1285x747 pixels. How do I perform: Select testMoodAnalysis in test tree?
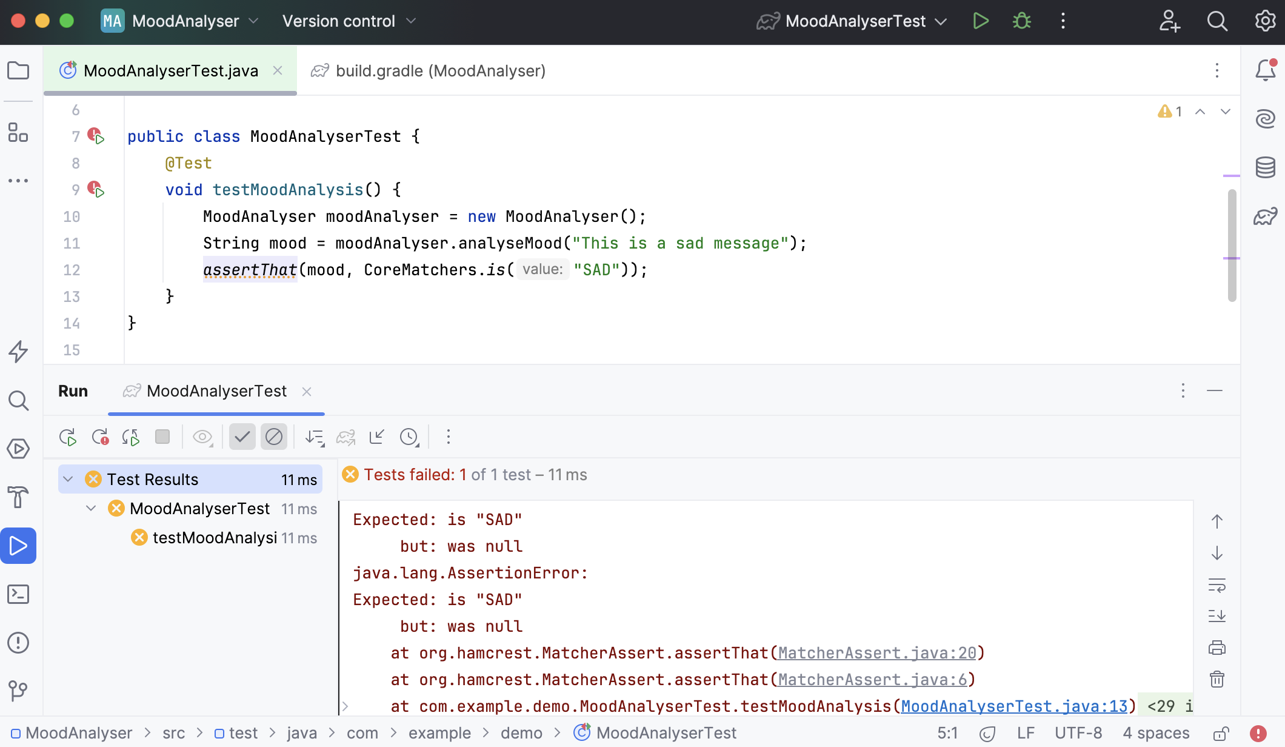click(x=215, y=538)
